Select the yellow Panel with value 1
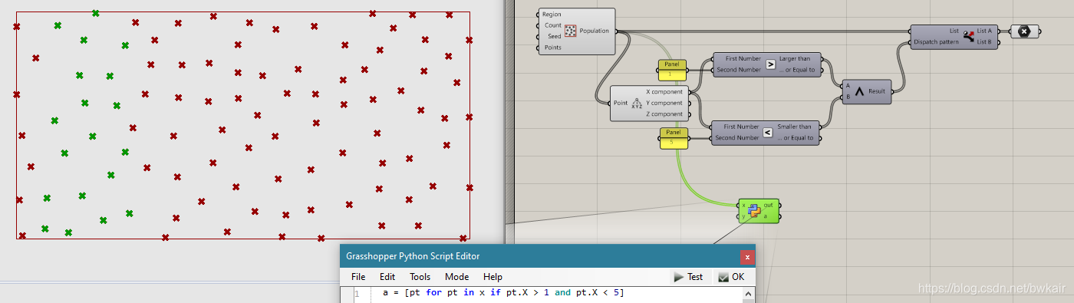 pos(672,70)
